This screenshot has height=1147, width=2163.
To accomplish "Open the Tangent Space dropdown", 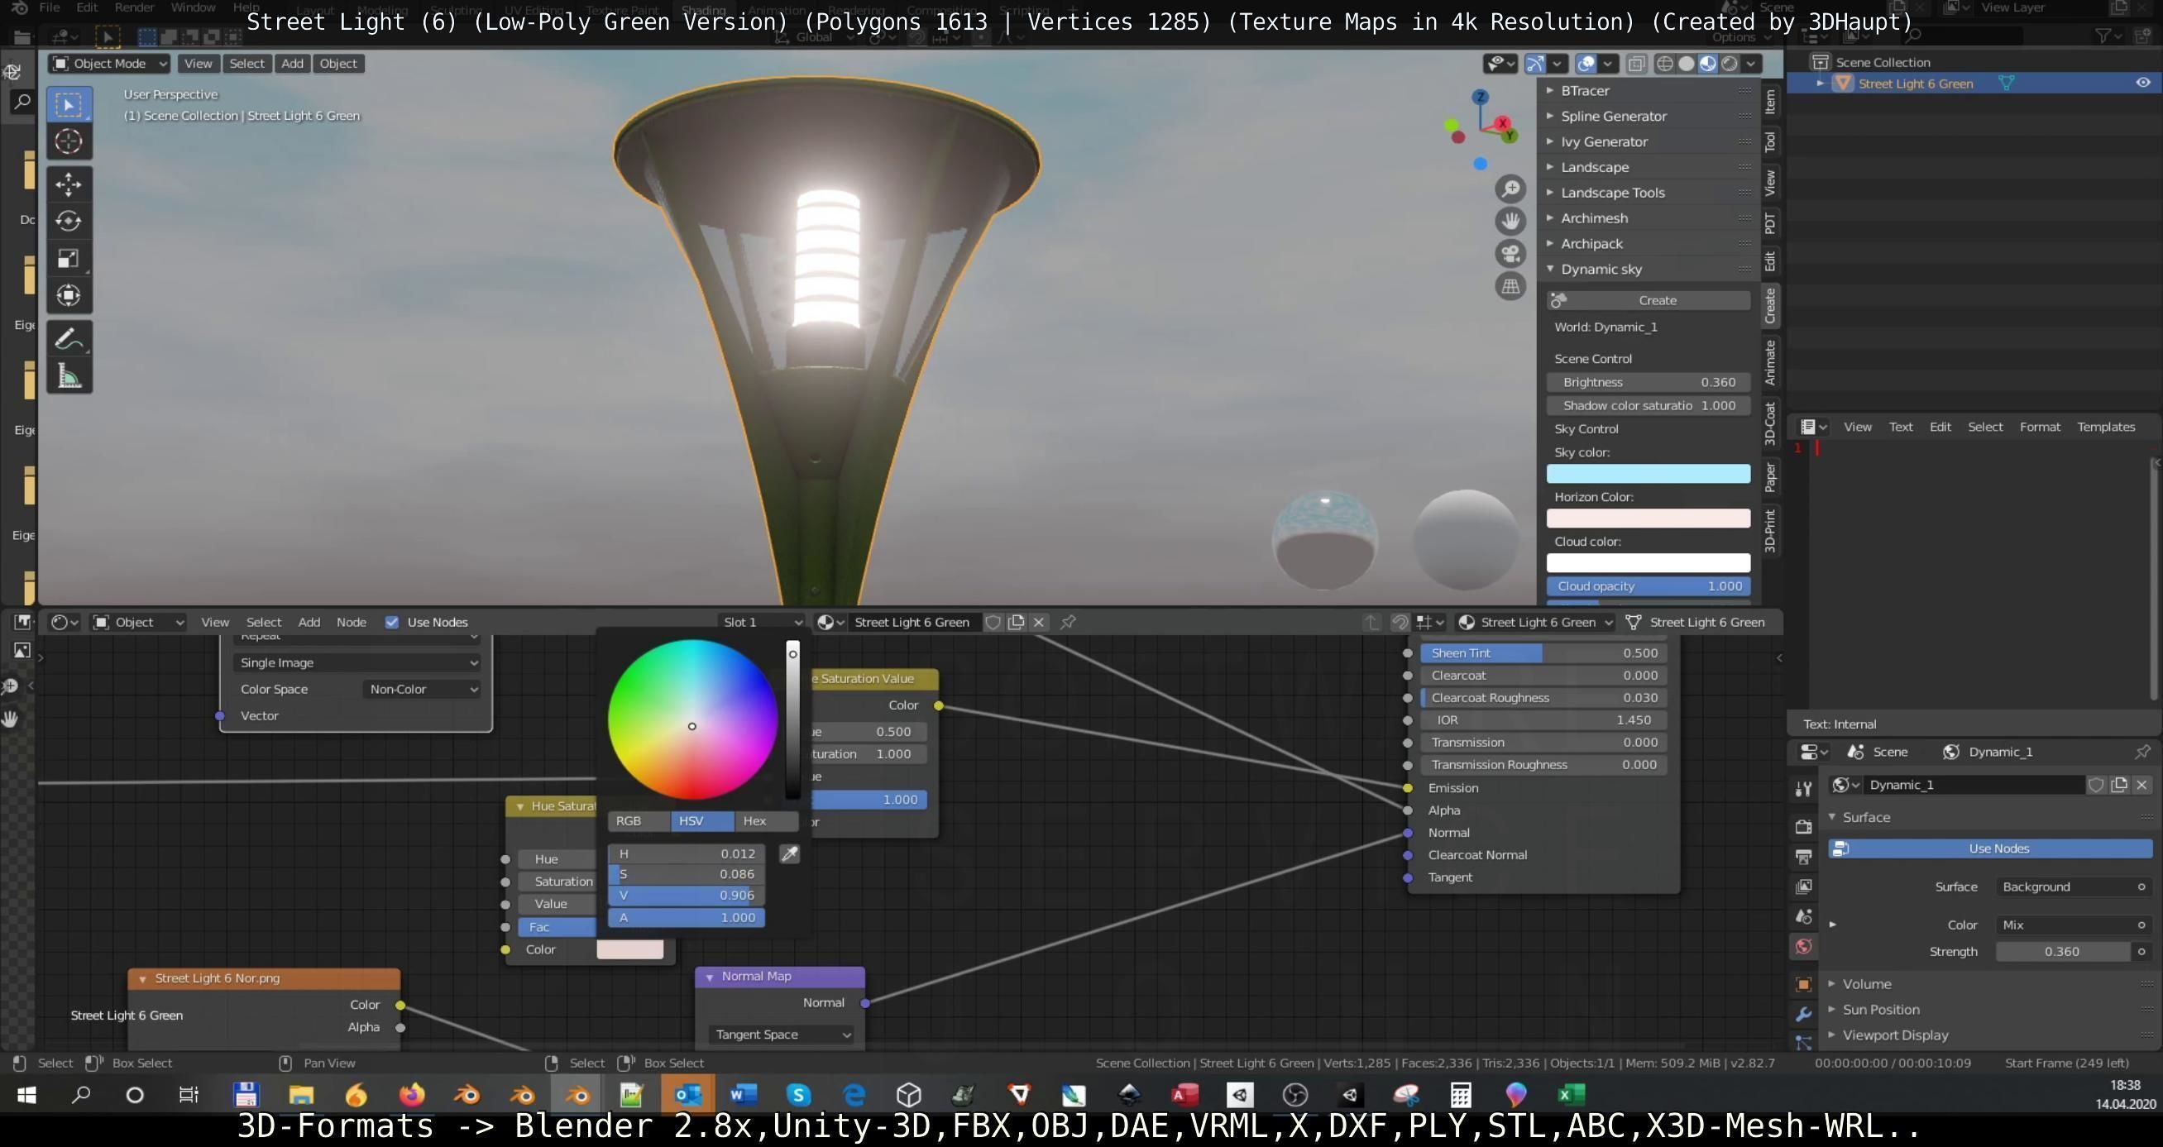I will point(781,1035).
